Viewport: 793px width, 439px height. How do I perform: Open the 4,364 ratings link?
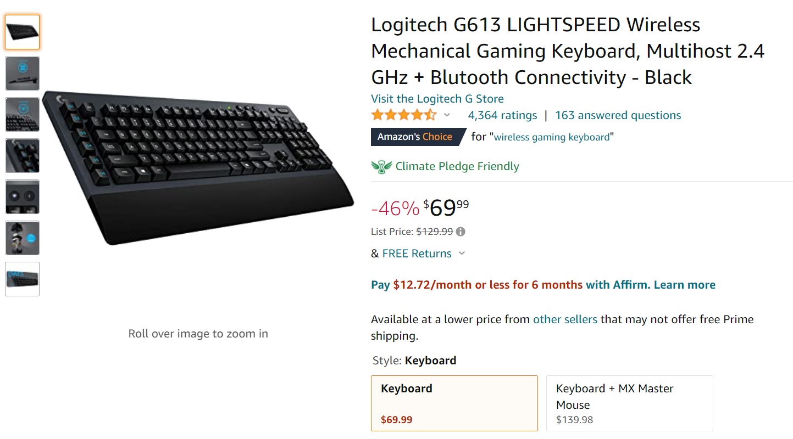[502, 115]
